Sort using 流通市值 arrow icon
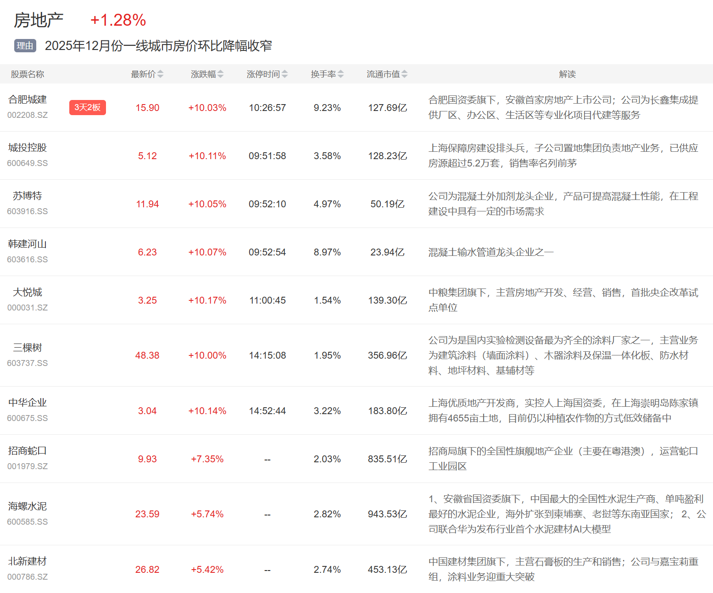The height and width of the screenshot is (593, 713). (404, 74)
